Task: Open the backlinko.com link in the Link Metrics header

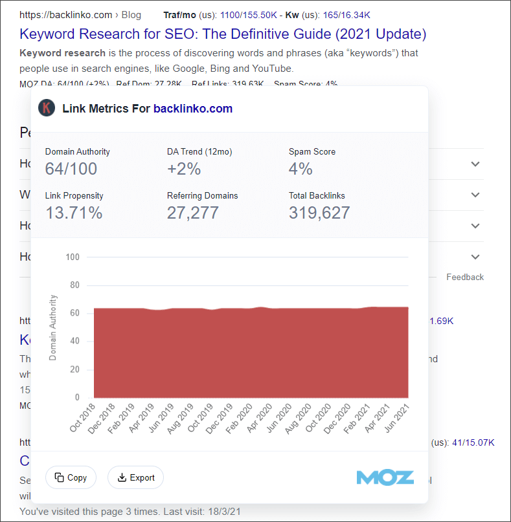Action: tap(194, 108)
